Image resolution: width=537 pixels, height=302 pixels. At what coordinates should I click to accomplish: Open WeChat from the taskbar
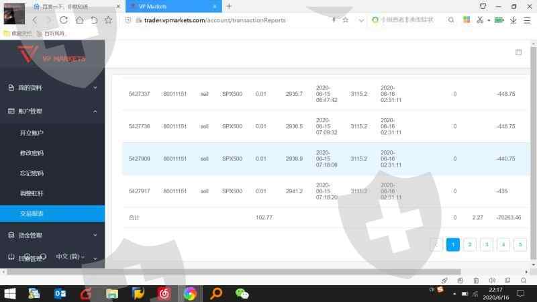tap(242, 293)
